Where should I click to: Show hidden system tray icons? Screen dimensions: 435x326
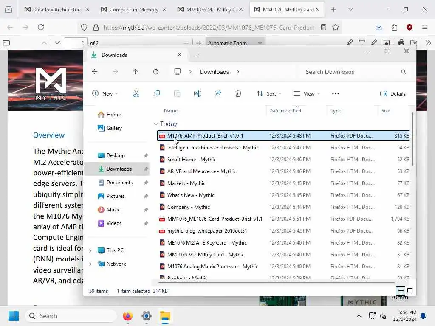(x=359, y=316)
